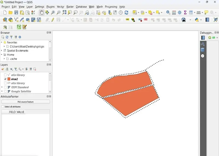Check the Select all attributes box
This screenshot has height=156, width=219.
point(3,107)
